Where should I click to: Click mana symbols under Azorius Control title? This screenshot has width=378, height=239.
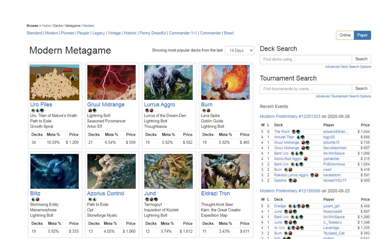tap(92, 199)
